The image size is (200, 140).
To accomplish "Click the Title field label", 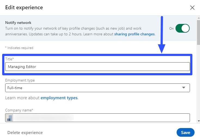I will pyautogui.click(x=10, y=59).
